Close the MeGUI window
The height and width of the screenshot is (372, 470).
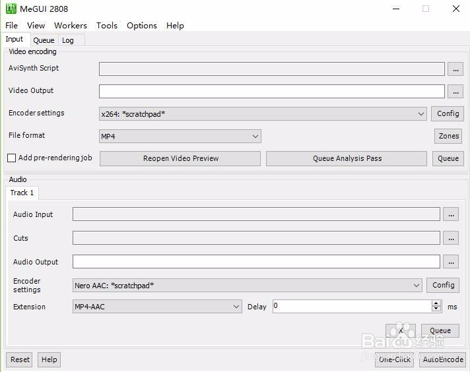[456, 9]
